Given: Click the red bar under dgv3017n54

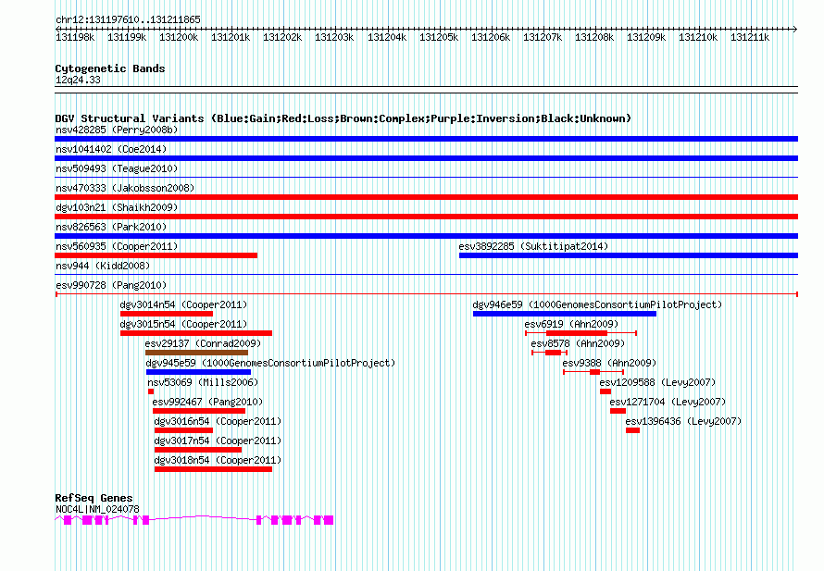Looking at the screenshot, I should pyautogui.click(x=198, y=450).
